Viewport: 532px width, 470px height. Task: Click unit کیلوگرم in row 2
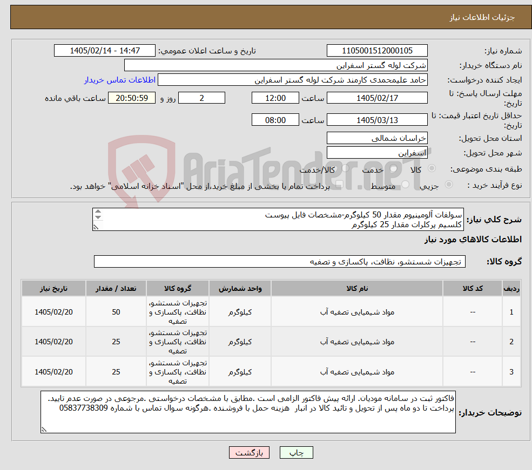pyautogui.click(x=240, y=342)
